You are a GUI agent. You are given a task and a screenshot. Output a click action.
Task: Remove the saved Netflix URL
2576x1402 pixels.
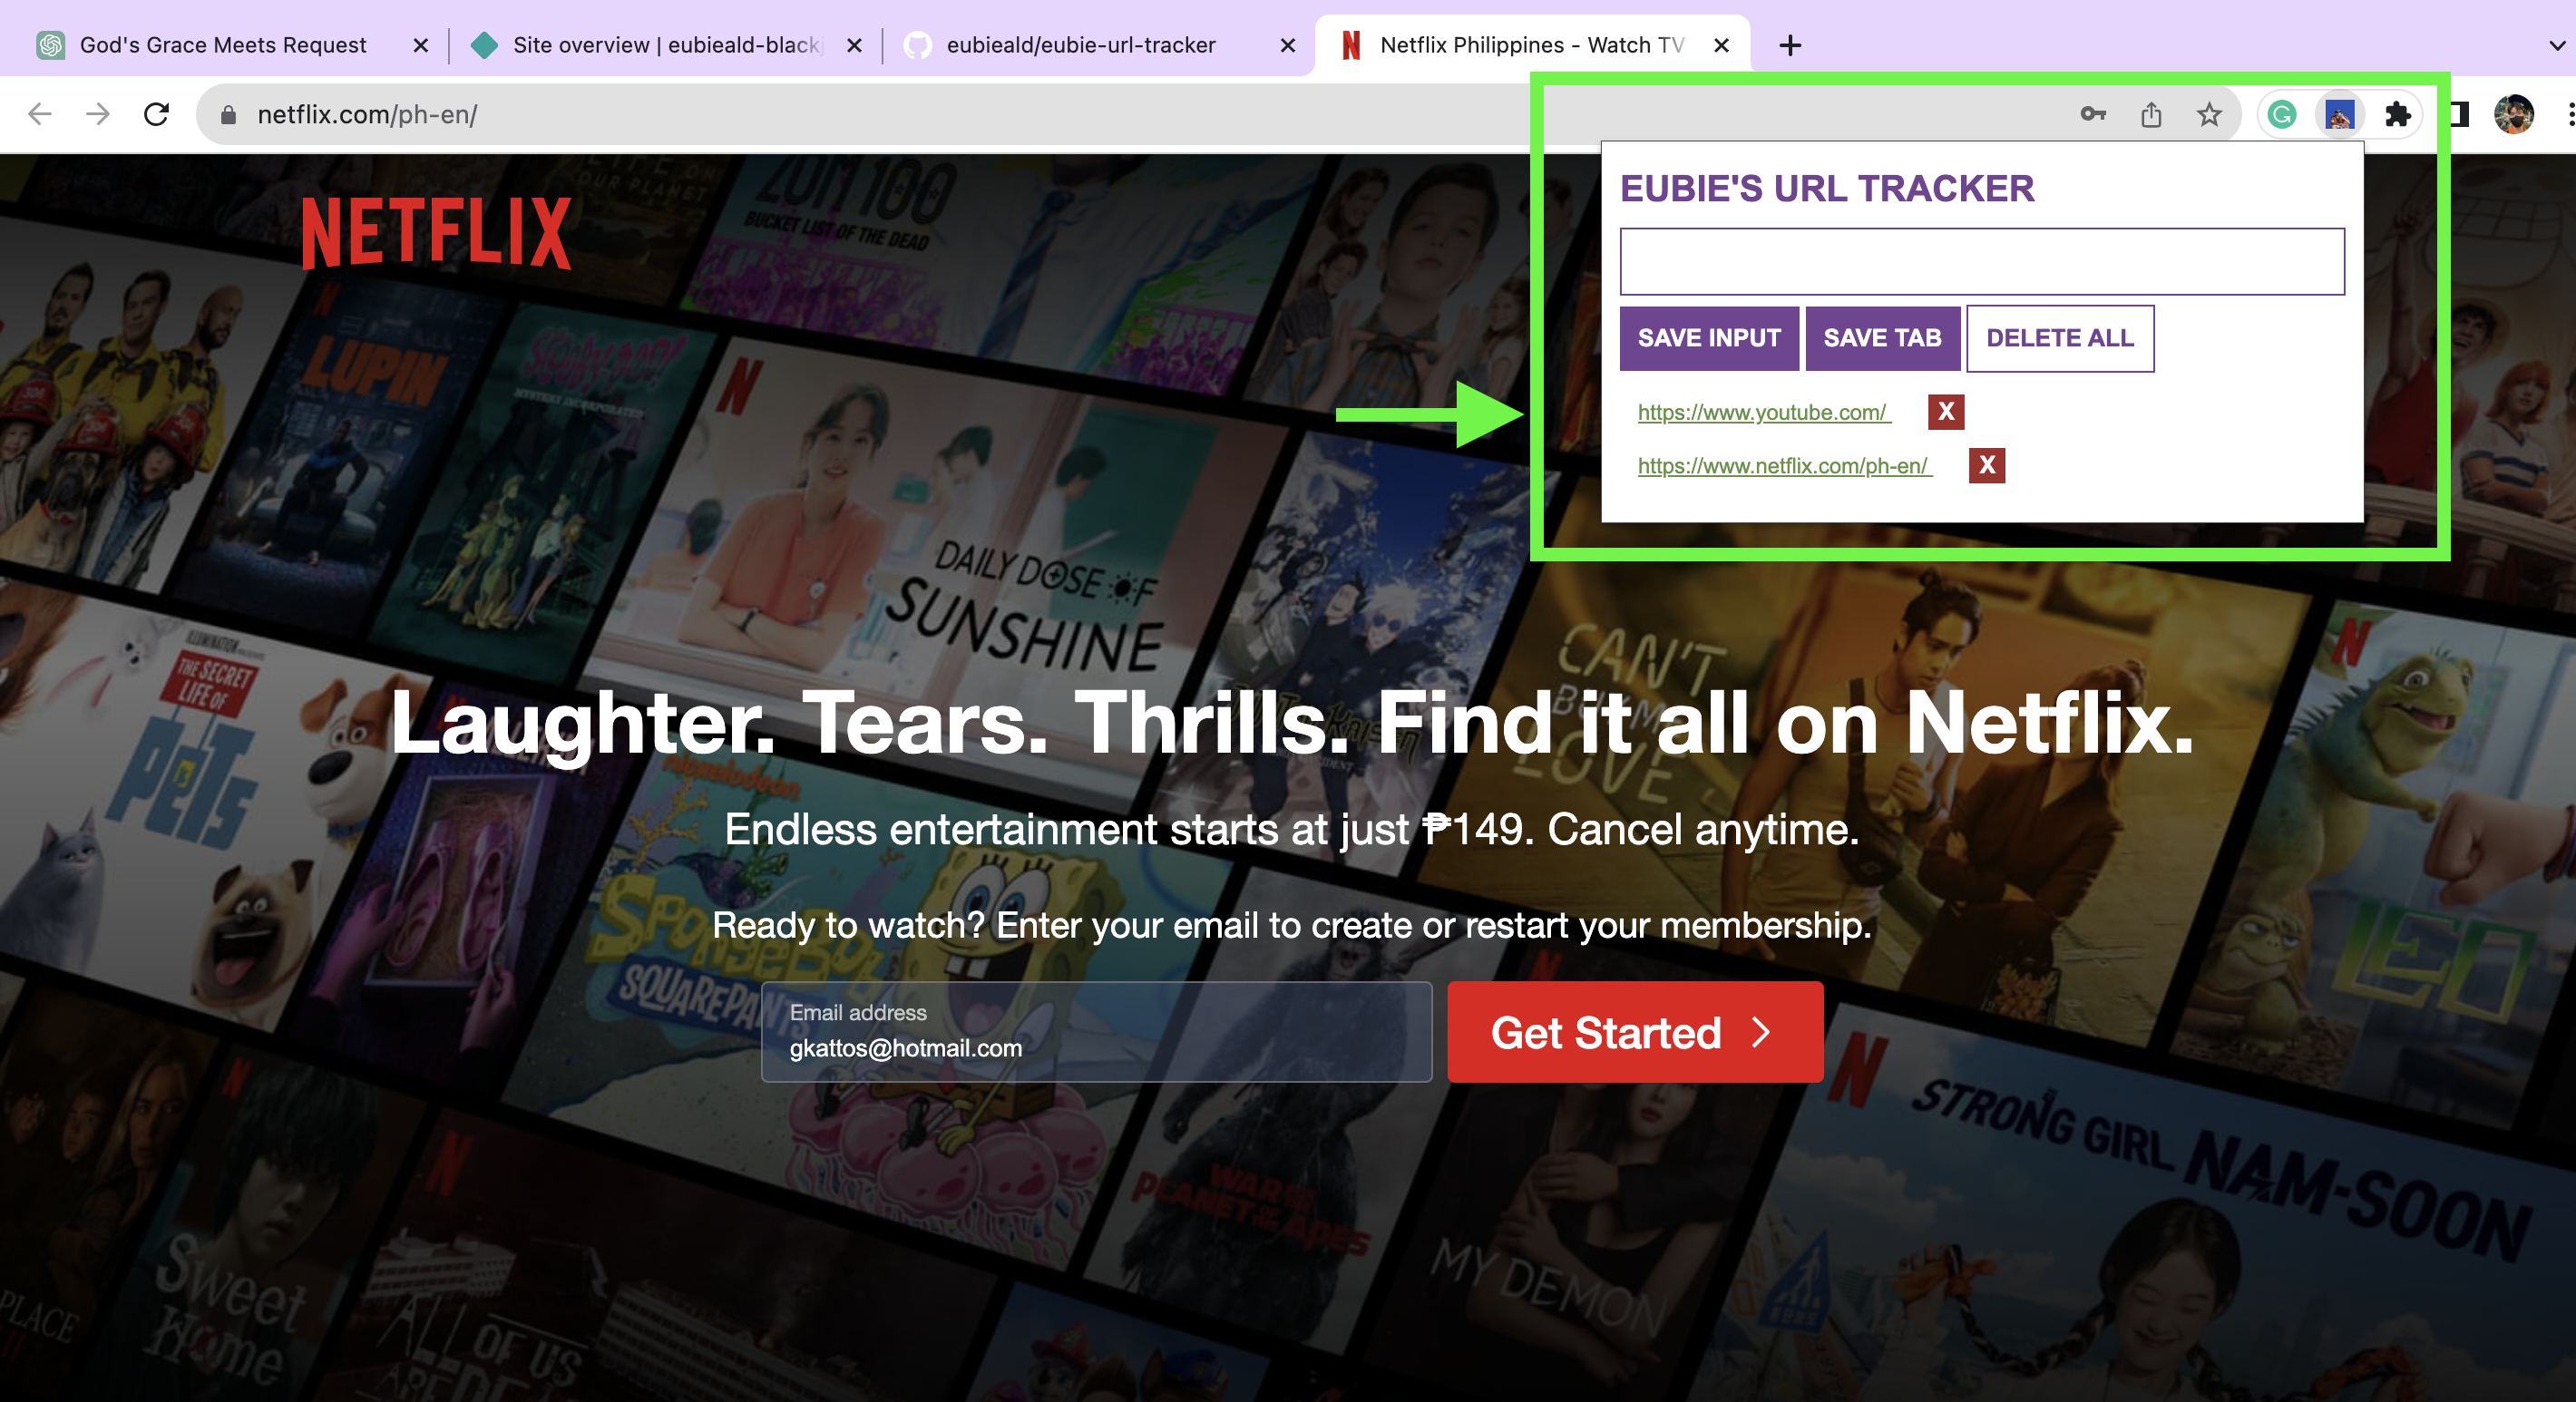pos(1986,465)
